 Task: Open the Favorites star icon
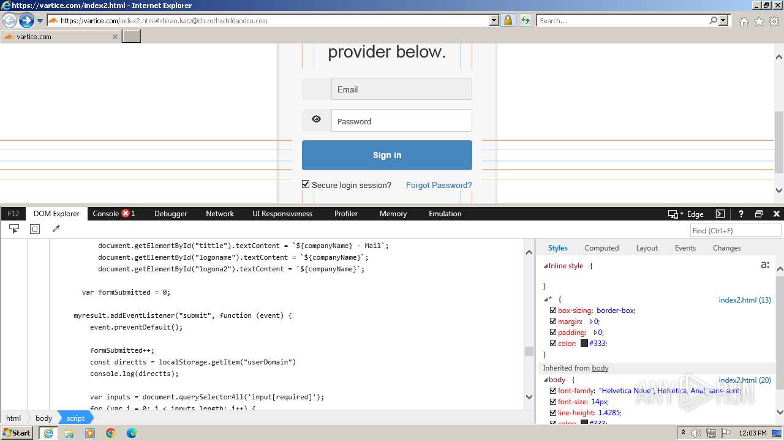pyautogui.click(x=759, y=21)
